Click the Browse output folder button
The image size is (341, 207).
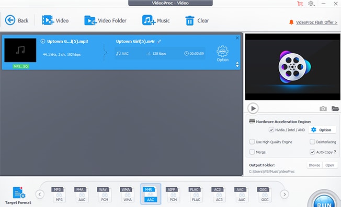click(314, 165)
